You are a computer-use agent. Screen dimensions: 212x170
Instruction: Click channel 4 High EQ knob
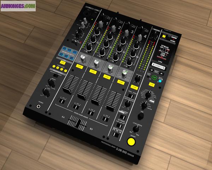click(x=136, y=46)
